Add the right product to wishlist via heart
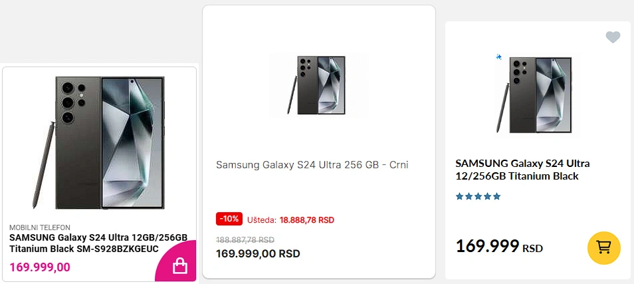The height and width of the screenshot is (284, 634). coord(613,37)
